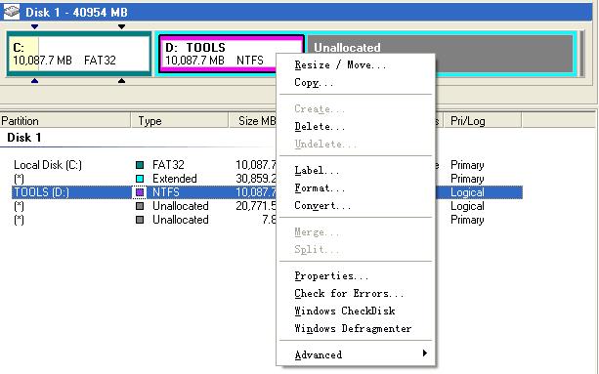Choose Delete in the context menu
This screenshot has width=599, height=374.
(x=320, y=126)
